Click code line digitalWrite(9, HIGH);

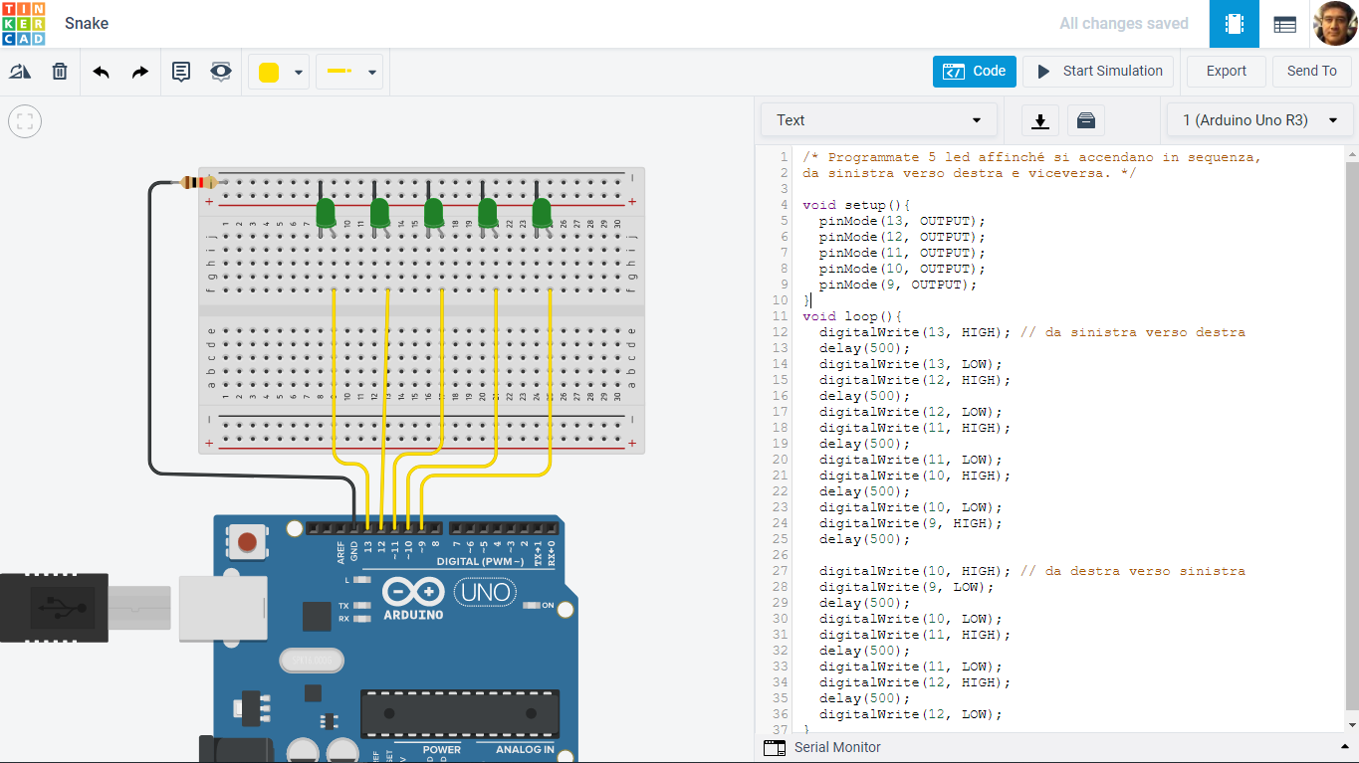(911, 523)
